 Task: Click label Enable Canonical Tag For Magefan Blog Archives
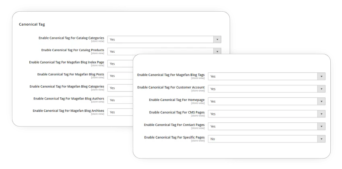tap(68, 111)
